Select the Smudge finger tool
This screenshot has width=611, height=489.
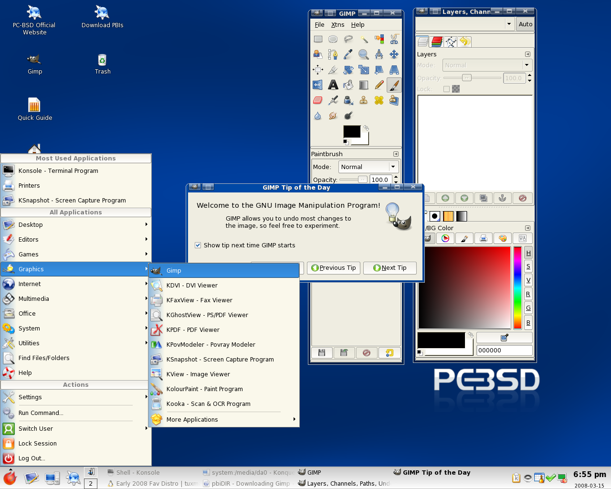click(x=333, y=116)
